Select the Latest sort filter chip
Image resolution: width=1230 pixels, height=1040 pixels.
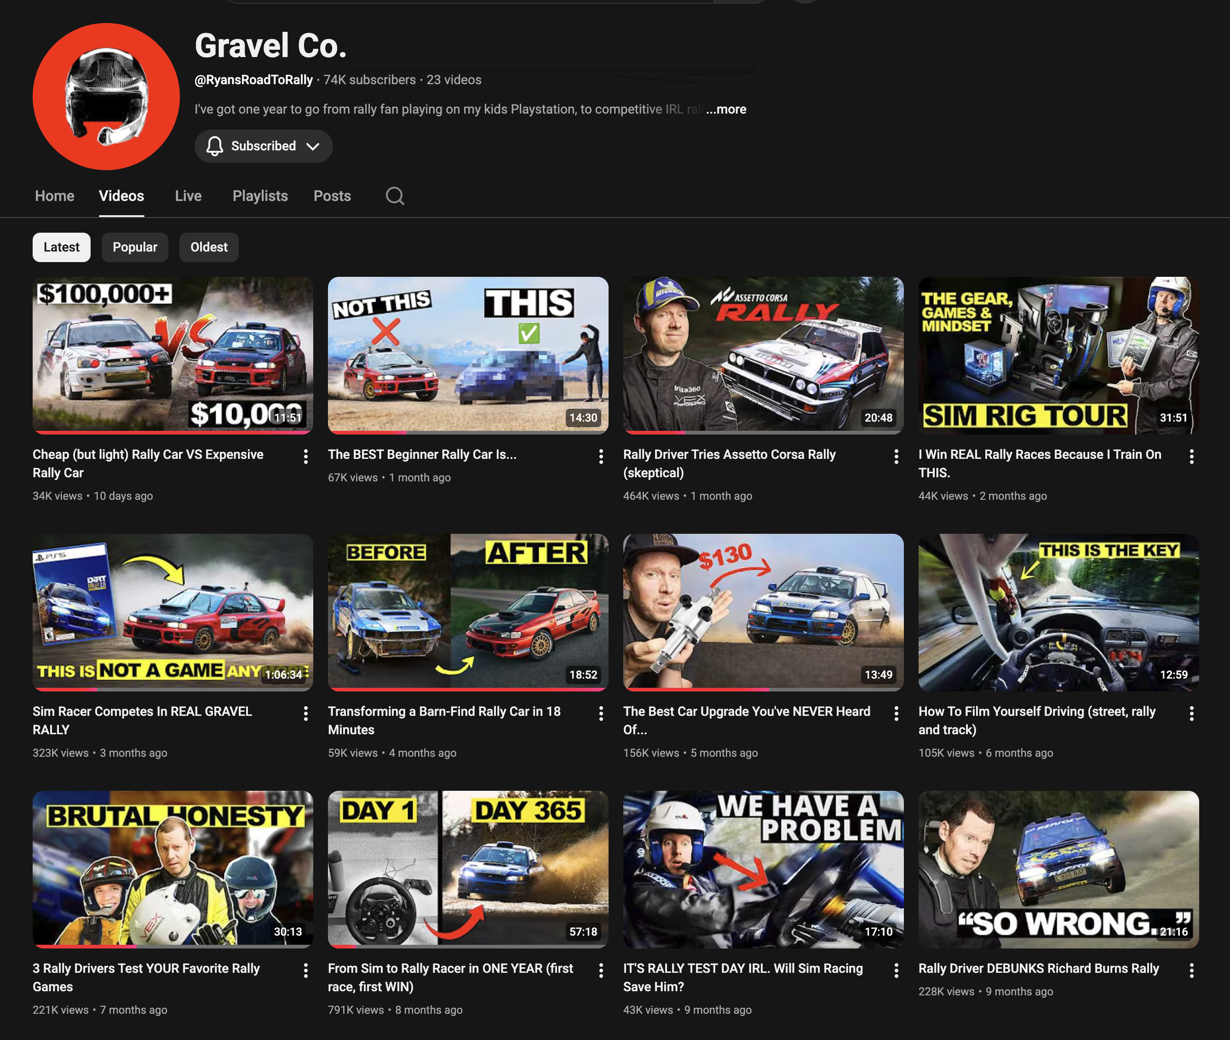click(61, 247)
